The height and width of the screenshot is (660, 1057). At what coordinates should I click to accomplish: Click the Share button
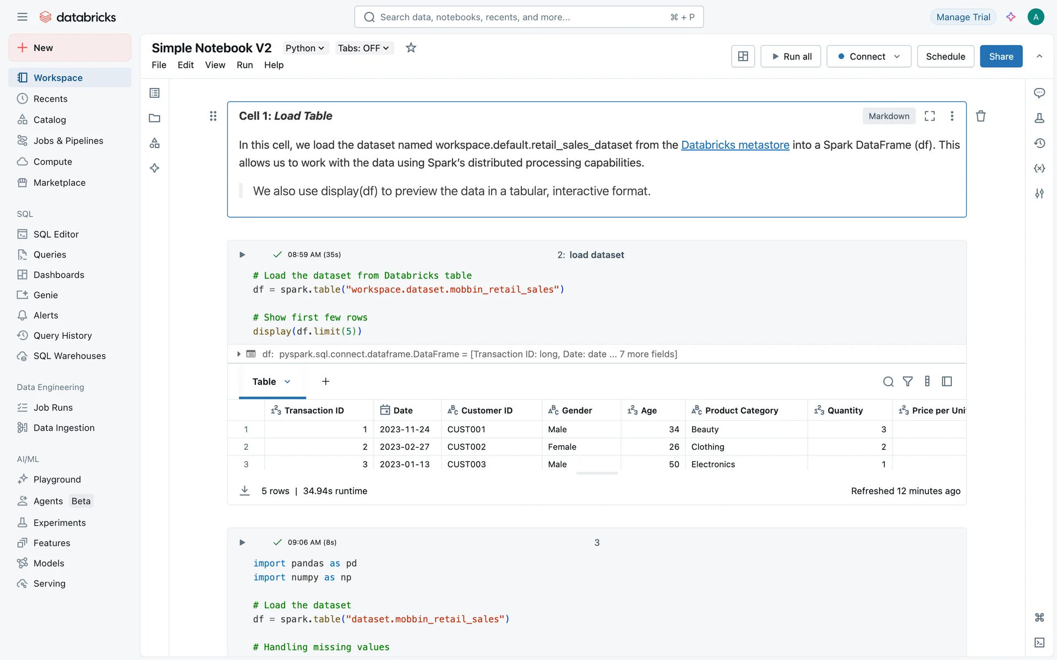pyautogui.click(x=1000, y=56)
